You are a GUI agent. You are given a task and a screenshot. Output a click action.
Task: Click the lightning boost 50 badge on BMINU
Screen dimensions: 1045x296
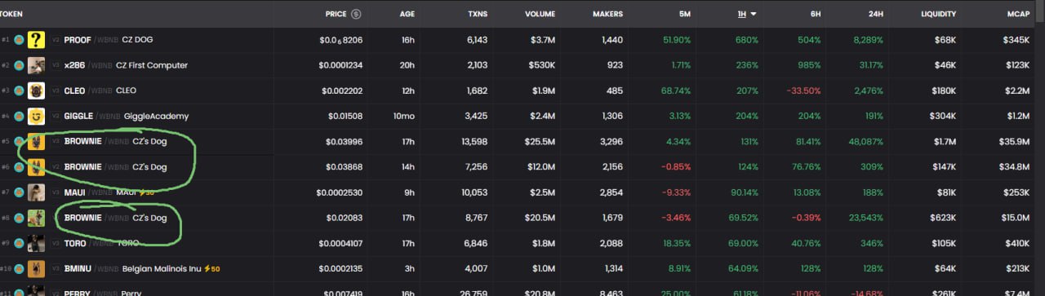(213, 268)
